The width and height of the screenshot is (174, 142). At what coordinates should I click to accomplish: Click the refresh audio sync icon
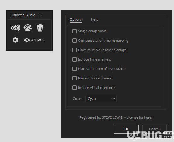pyautogui.click(x=28, y=28)
